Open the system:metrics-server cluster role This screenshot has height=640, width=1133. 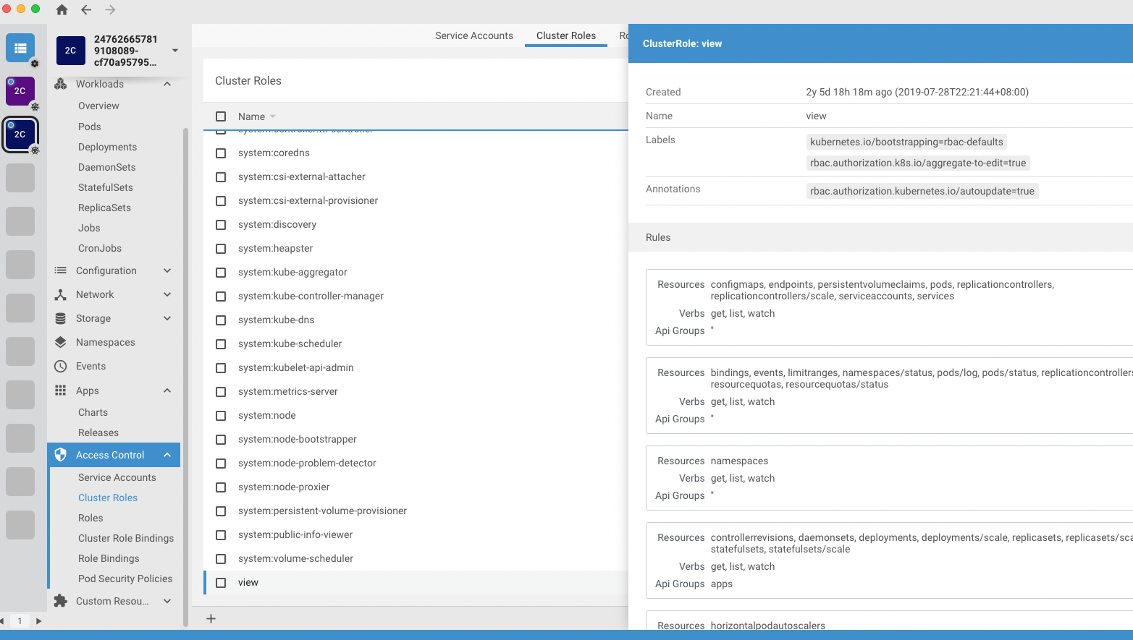(288, 391)
